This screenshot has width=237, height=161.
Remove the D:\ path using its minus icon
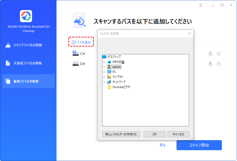219,64
